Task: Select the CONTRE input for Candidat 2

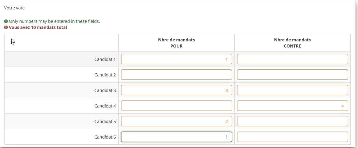Action: [292, 75]
